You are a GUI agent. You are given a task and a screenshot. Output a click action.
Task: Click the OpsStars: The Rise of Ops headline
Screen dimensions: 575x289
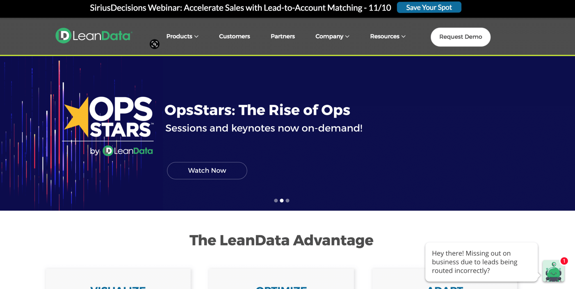pyautogui.click(x=257, y=110)
